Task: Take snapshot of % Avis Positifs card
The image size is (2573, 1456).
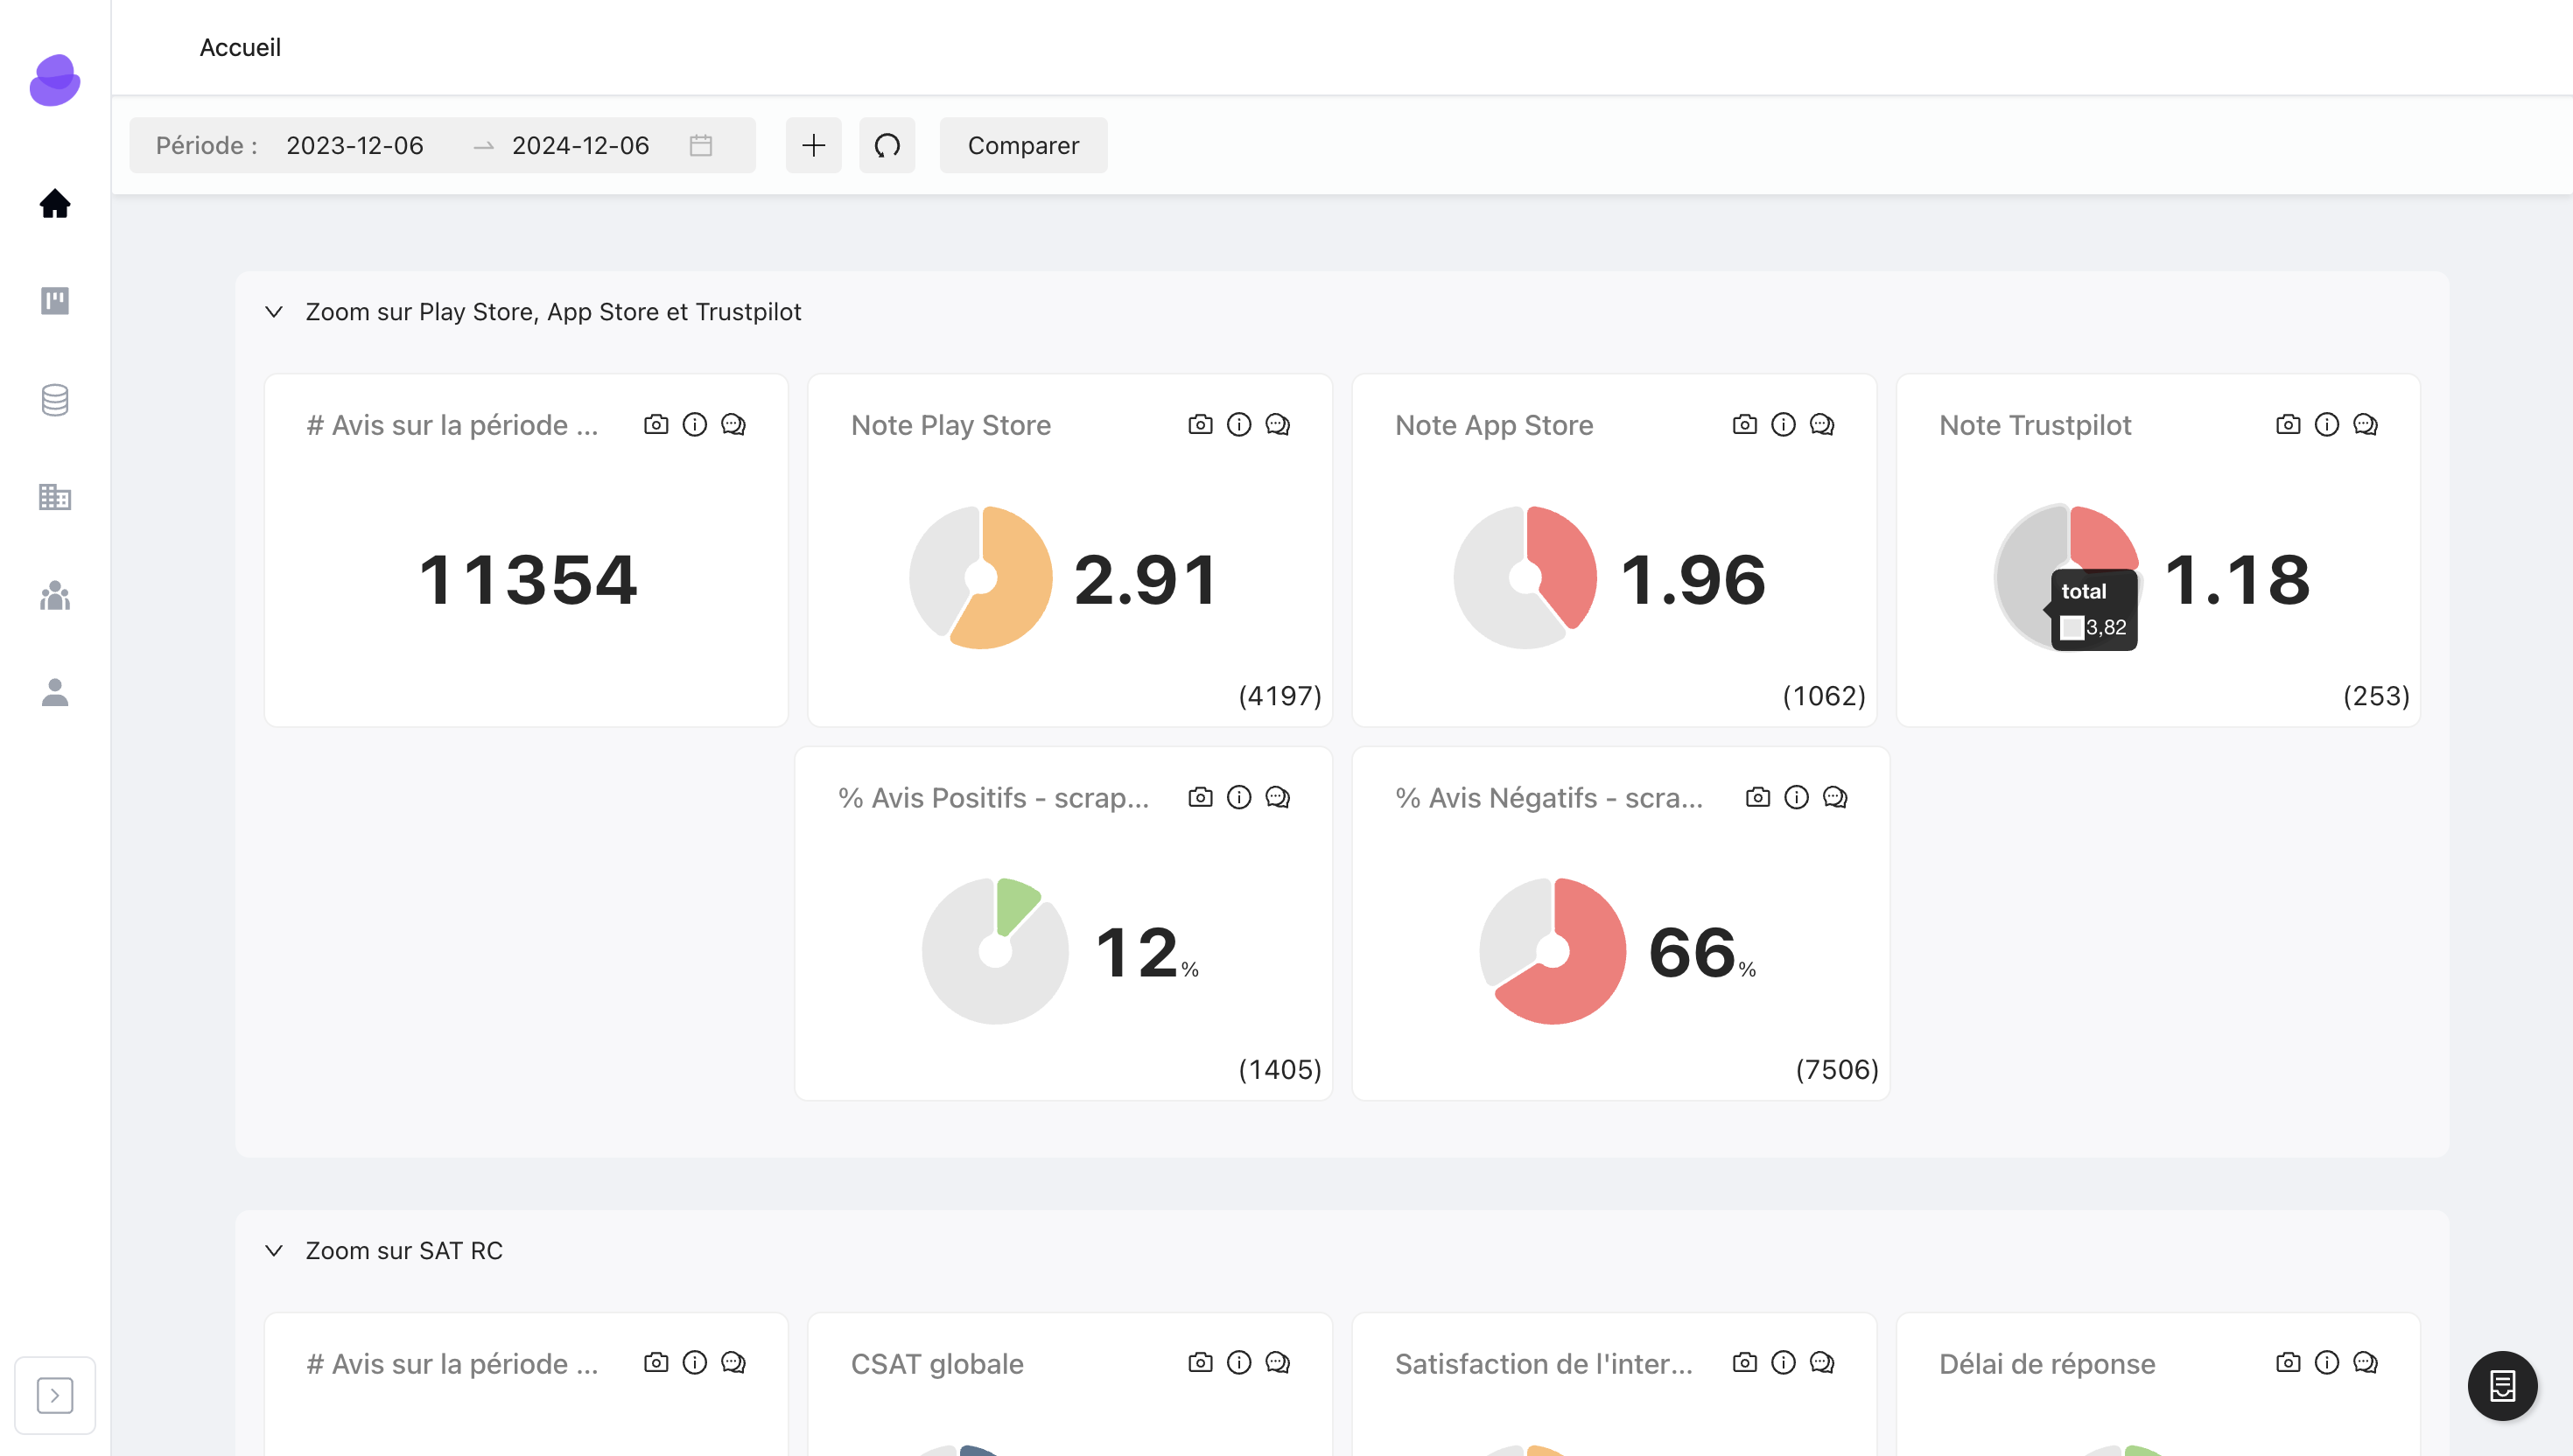Action: 1200,797
